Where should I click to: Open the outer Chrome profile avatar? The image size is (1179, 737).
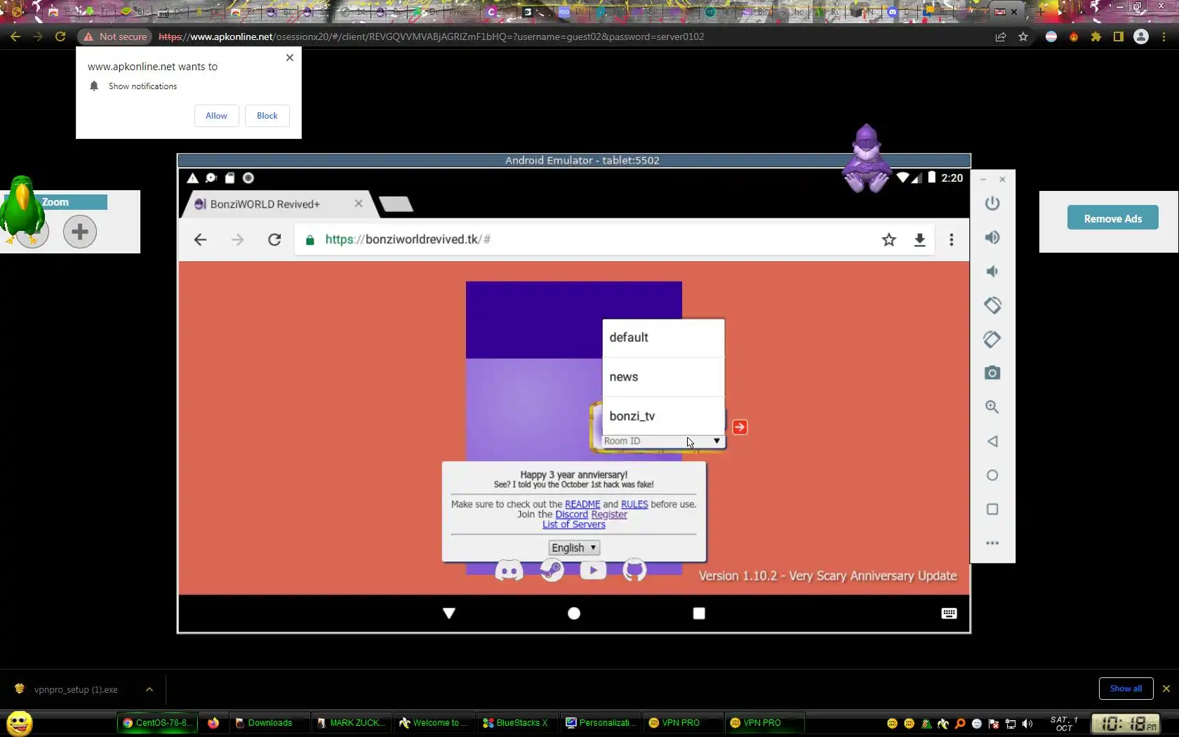[1141, 36]
